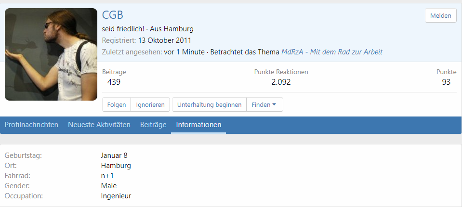Viewport: 462px width, 207px height.
Task: Open the Neueste Aktivitäten tab
Action: pos(99,125)
